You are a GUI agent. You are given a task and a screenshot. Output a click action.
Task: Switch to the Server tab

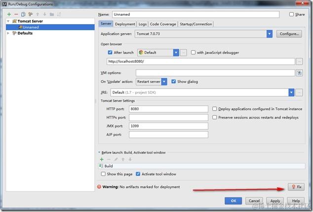click(106, 24)
